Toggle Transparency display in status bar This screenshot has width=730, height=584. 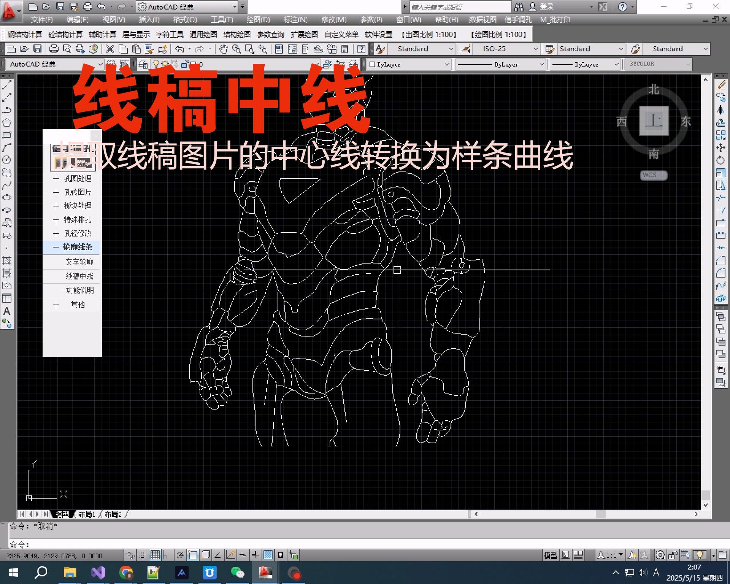pyautogui.click(x=268, y=555)
